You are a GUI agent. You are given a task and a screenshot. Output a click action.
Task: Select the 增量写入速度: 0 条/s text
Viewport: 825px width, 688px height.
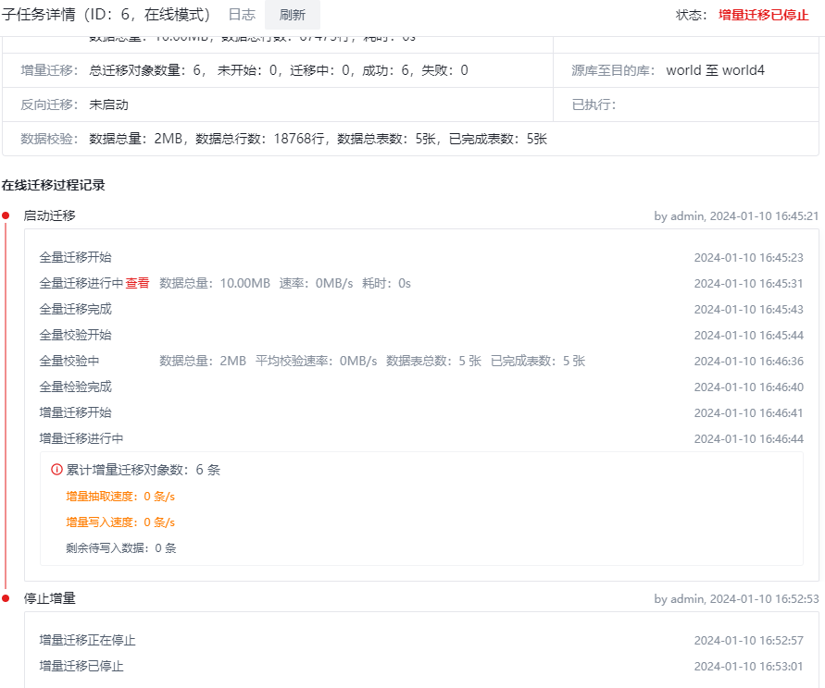tap(120, 522)
